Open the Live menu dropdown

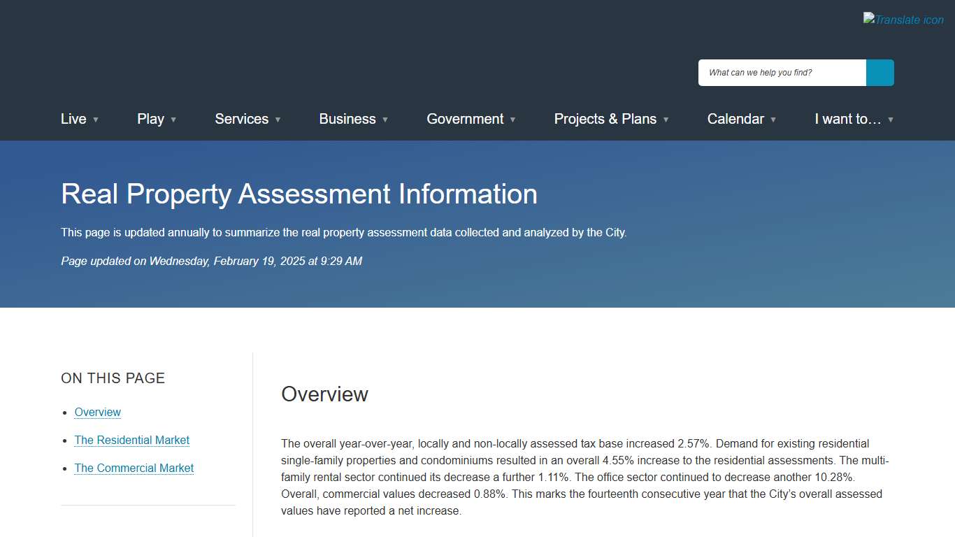point(96,120)
